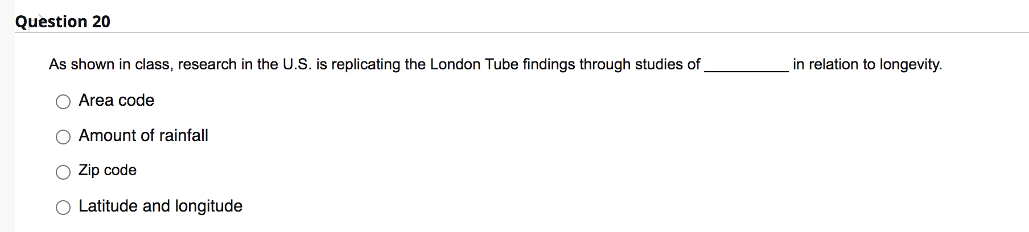Click the blank underline in the question
This screenshot has height=232, width=1029.
746,69
